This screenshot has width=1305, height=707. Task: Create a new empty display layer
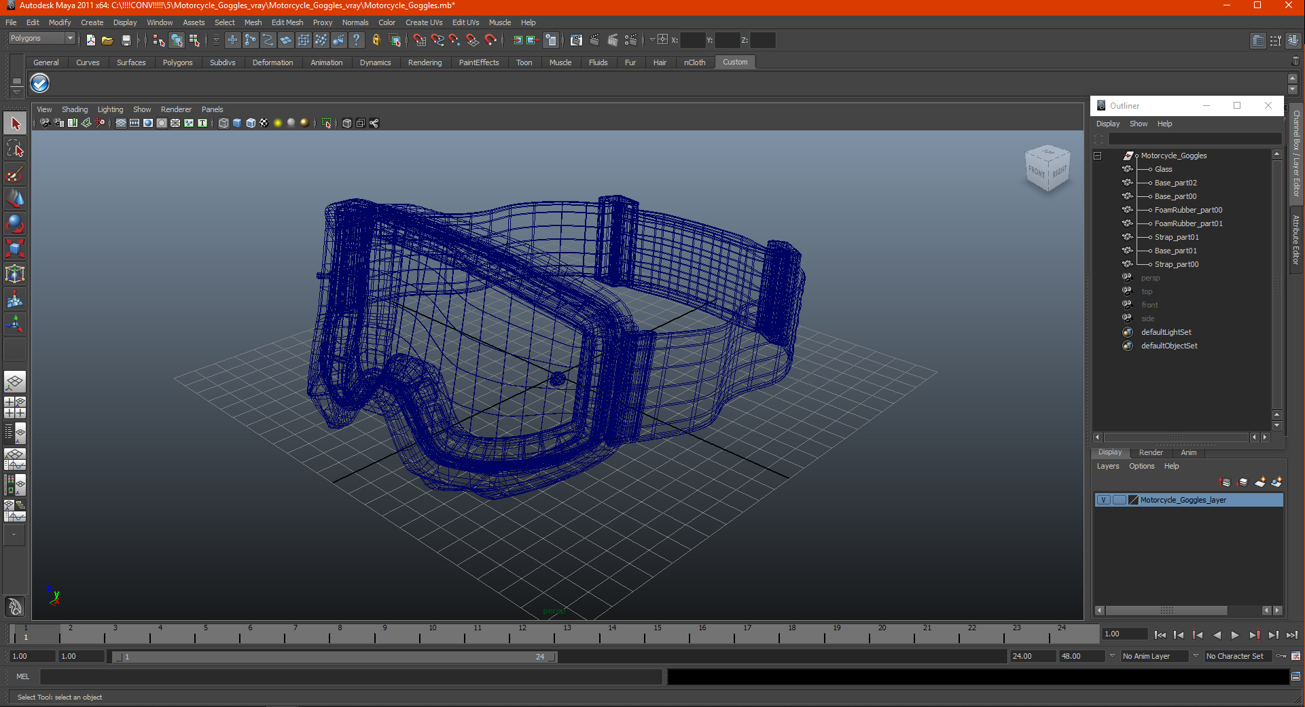point(1260,482)
